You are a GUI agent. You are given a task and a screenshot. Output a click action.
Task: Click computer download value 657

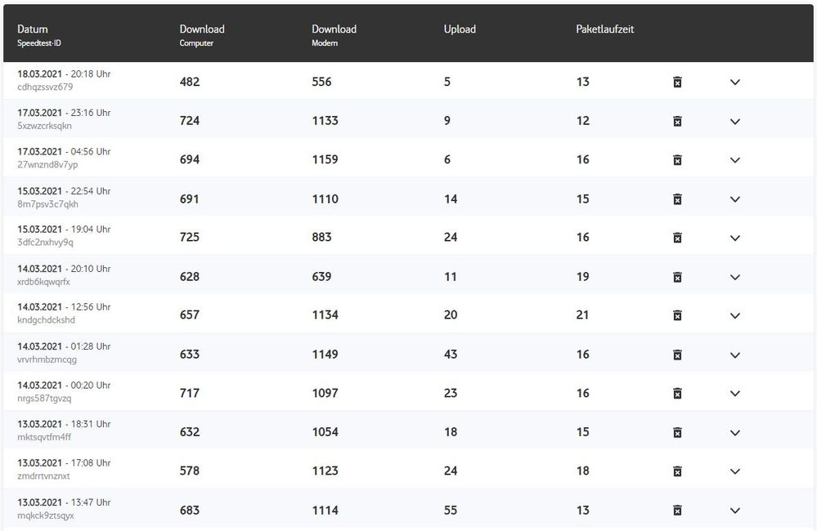(x=190, y=315)
